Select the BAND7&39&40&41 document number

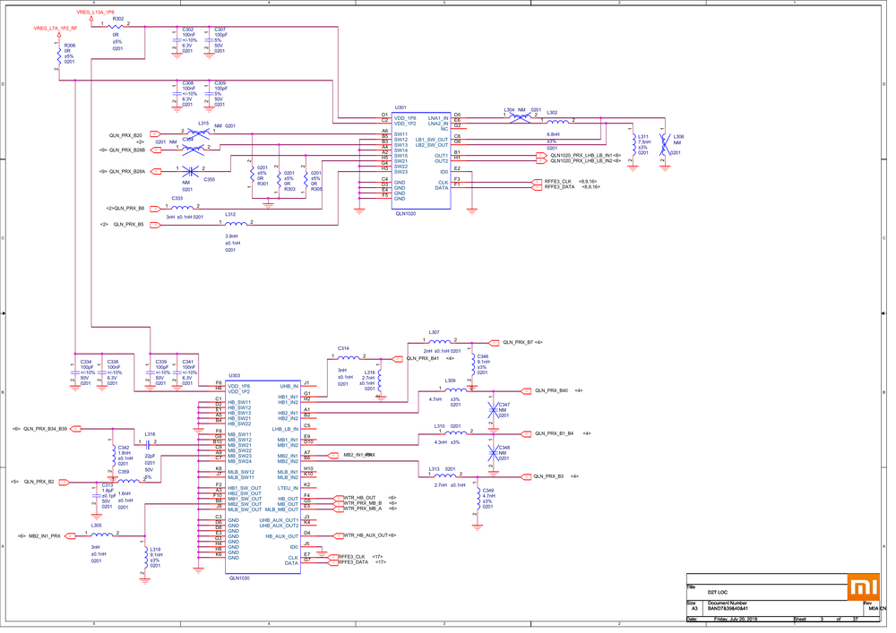(728, 609)
